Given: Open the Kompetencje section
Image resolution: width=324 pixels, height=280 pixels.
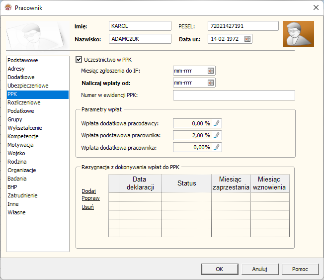Looking at the screenshot, I should coord(37,136).
